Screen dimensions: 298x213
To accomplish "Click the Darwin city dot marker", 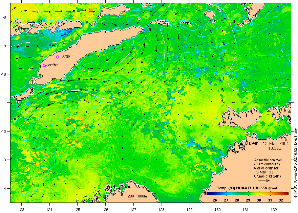I will point(241,144).
